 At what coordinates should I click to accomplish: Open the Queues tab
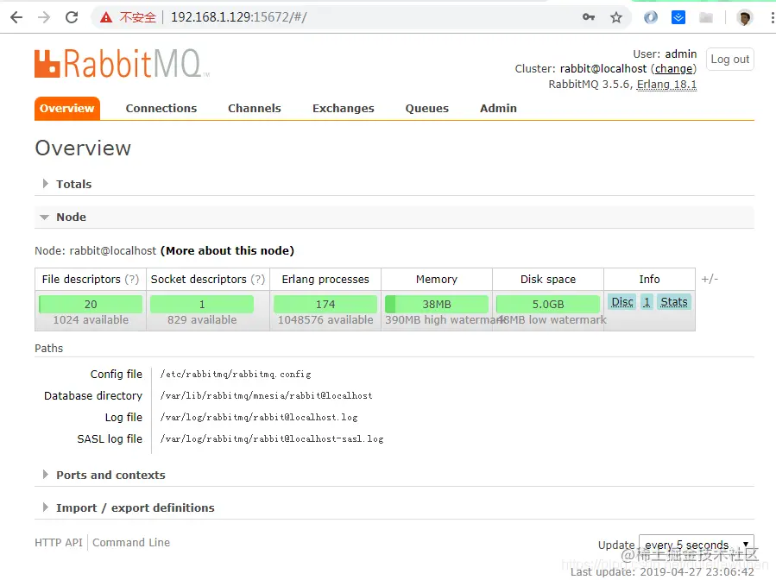[x=427, y=109]
